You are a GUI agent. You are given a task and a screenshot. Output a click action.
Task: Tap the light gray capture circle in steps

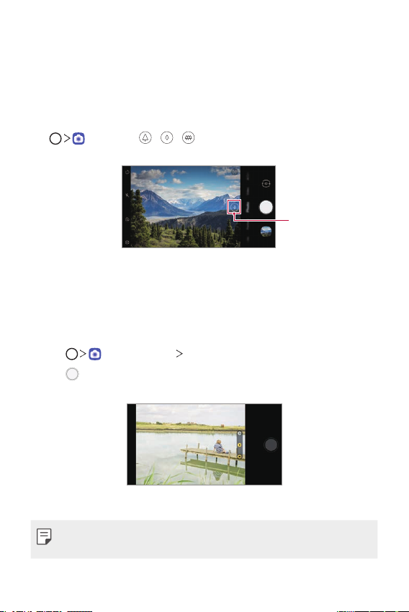[72, 374]
